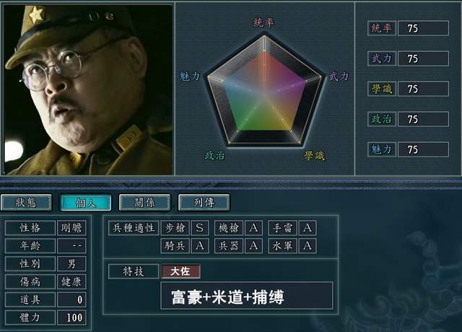Select the 機槍 aptitude grade A

253,228
